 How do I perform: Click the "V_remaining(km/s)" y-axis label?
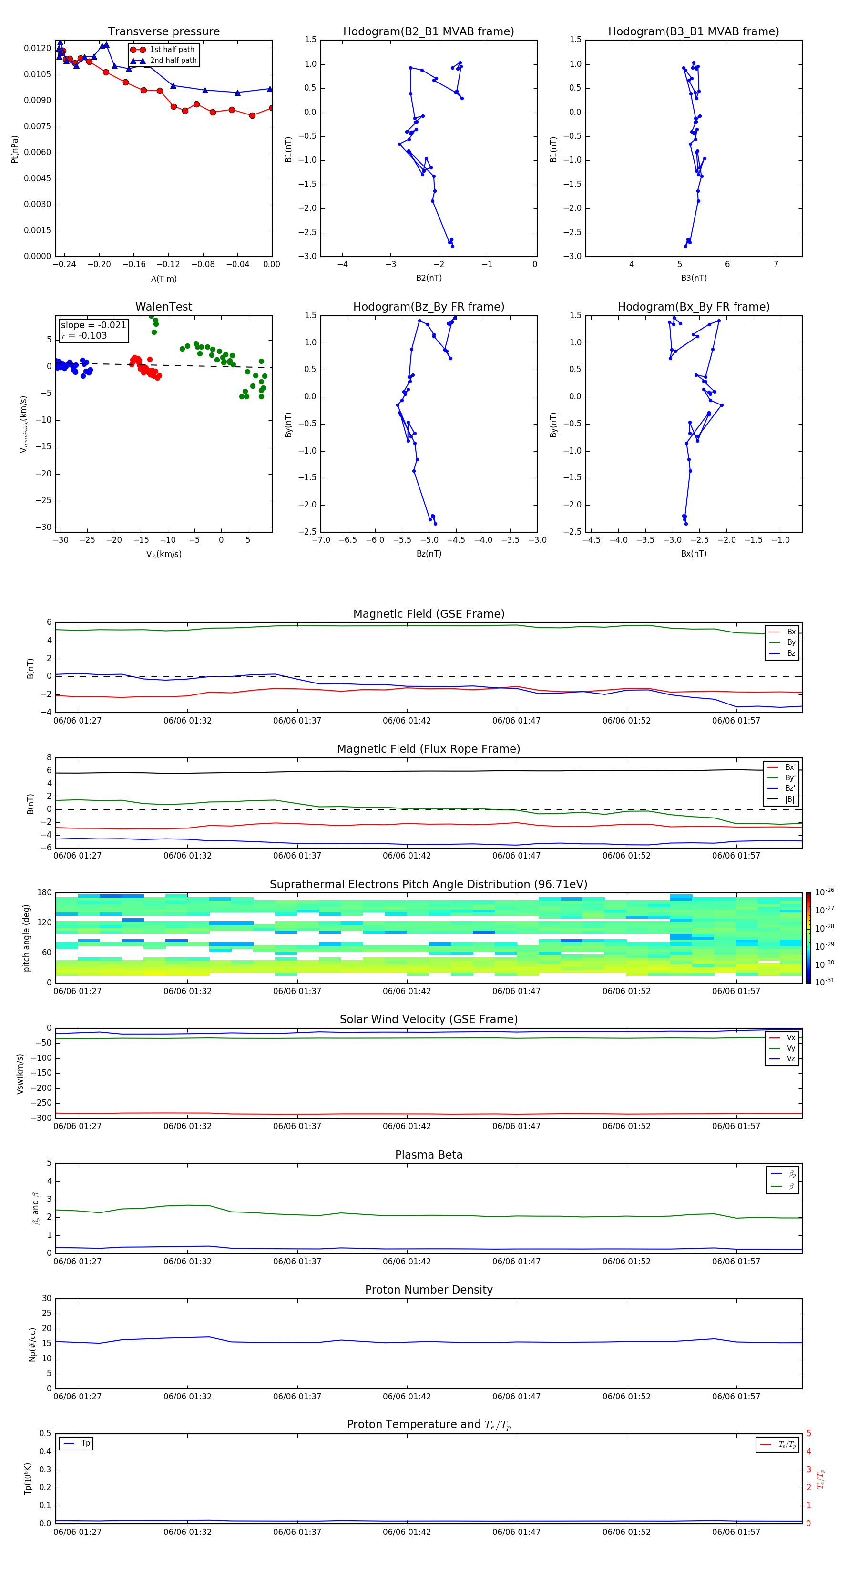point(24,424)
